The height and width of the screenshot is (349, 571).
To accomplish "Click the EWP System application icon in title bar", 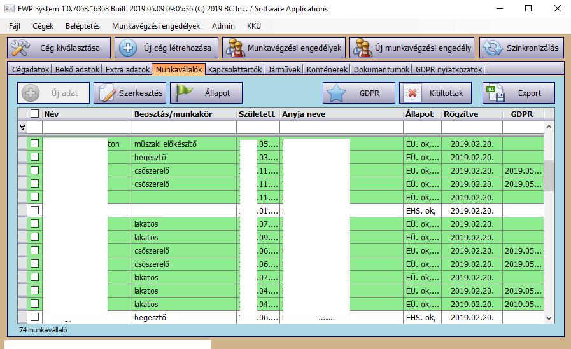I will point(10,9).
